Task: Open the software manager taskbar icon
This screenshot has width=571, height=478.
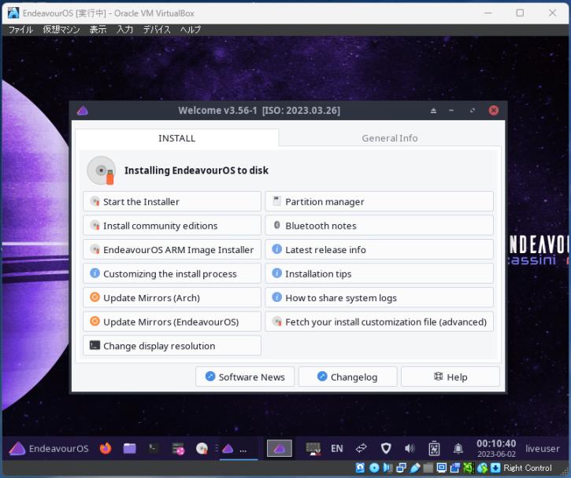Action: click(178, 449)
